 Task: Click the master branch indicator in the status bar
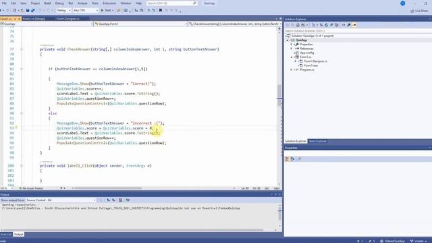[x=418, y=241]
